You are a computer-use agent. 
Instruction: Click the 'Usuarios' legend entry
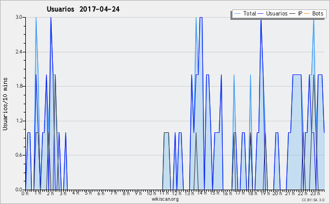click(277, 13)
